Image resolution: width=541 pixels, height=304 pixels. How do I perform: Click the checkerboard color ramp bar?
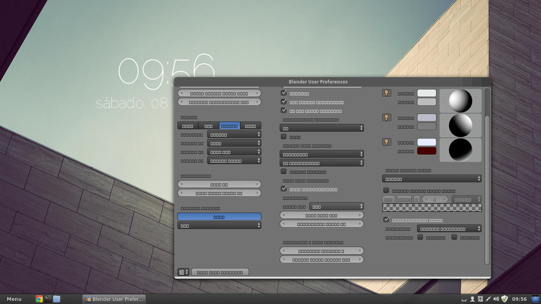click(432, 208)
